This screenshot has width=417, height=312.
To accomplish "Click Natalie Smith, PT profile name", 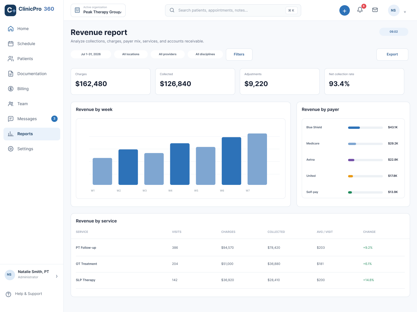I will [x=33, y=272].
